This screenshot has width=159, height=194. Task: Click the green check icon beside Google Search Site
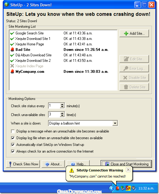point(12,33)
